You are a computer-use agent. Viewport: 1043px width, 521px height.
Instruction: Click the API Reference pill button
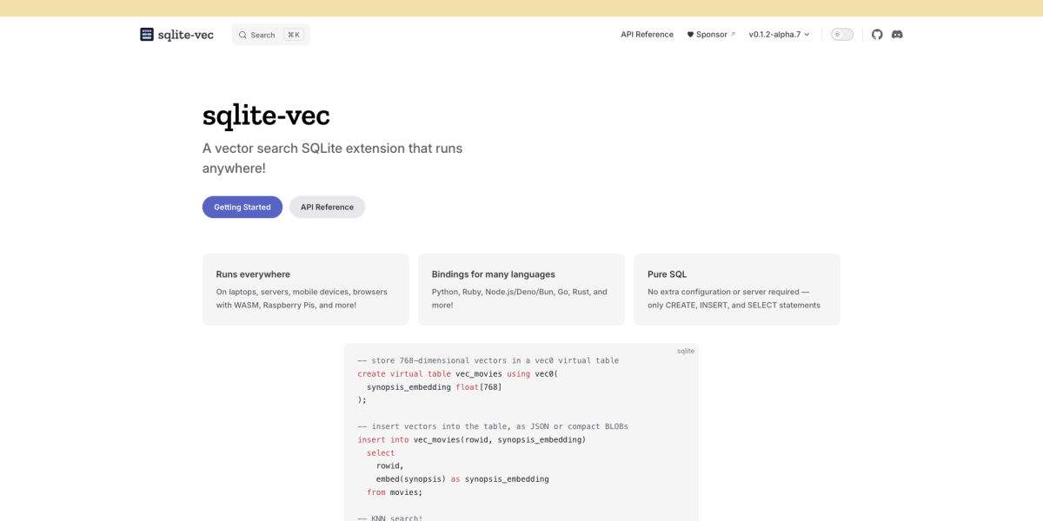click(x=327, y=207)
